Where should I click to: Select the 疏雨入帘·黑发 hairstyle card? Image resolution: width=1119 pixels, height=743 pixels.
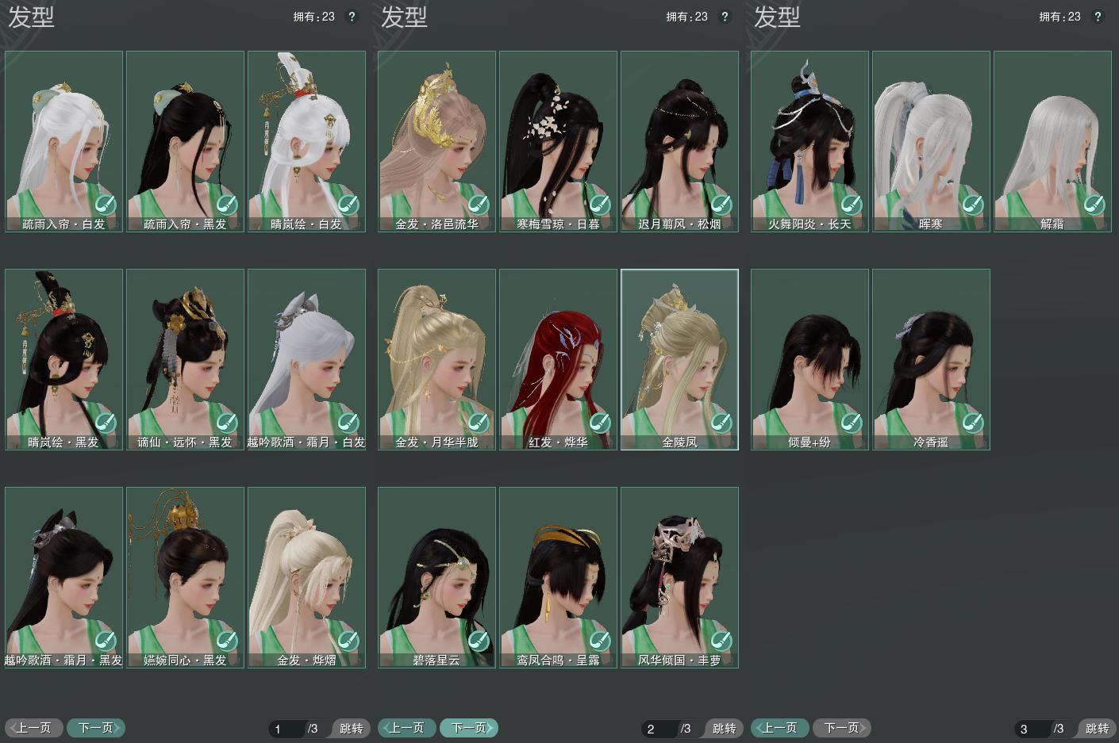click(x=186, y=142)
